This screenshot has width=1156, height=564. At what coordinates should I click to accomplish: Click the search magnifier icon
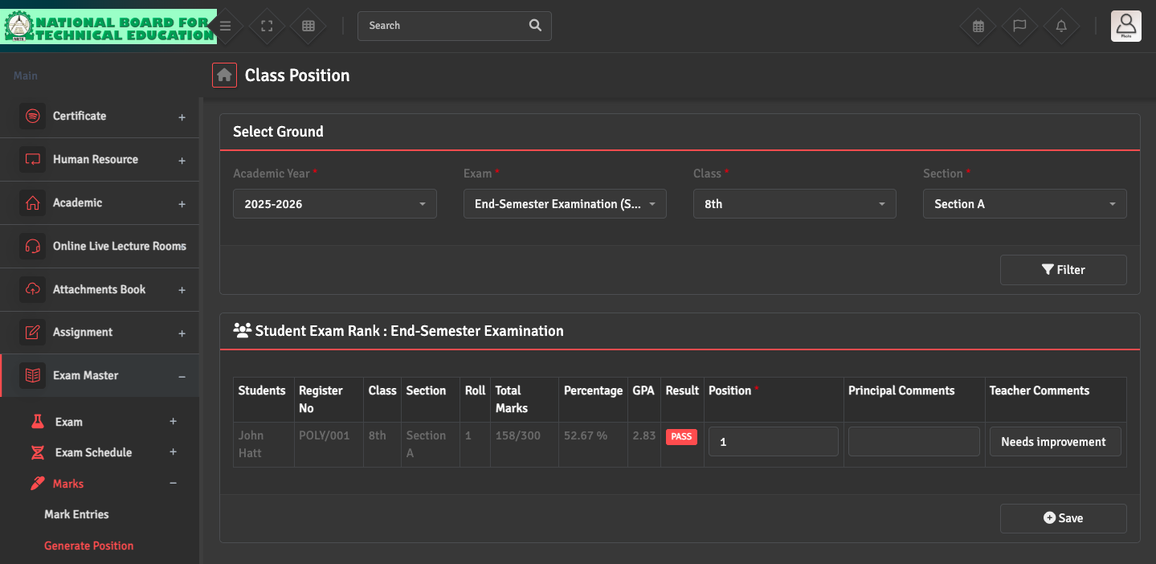pos(535,26)
